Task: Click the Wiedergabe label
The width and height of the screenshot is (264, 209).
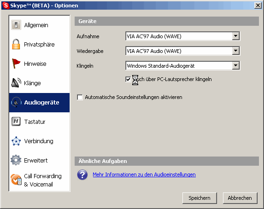Action: (90, 51)
